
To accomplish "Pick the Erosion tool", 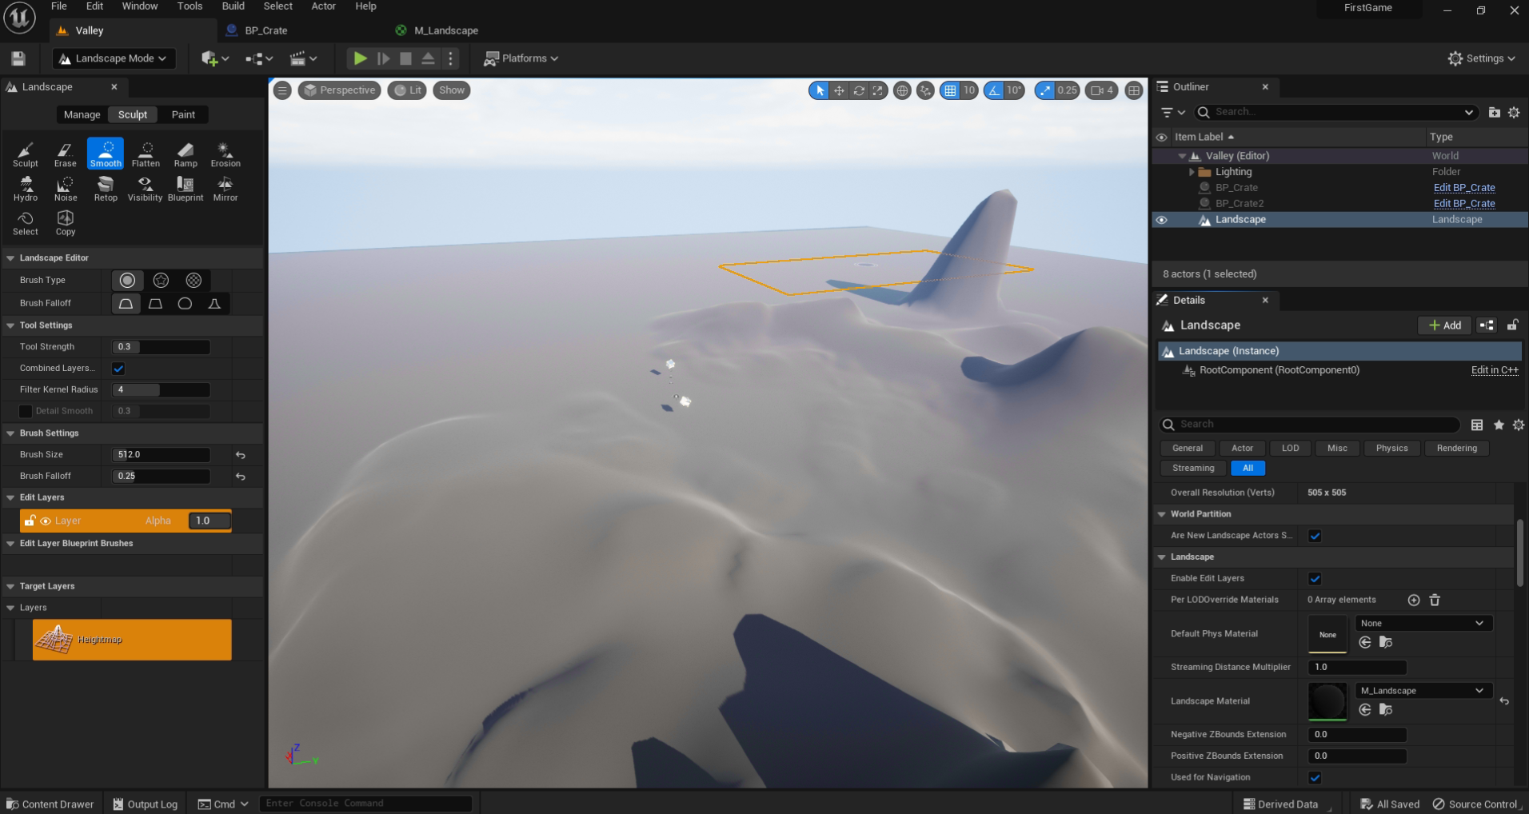I will click(x=226, y=154).
